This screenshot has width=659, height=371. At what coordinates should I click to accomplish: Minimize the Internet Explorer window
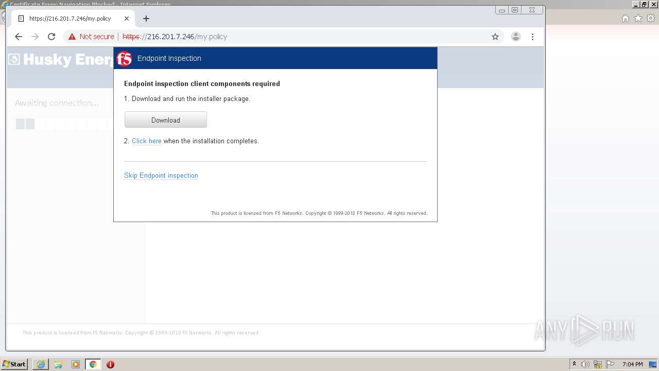pos(636,4)
